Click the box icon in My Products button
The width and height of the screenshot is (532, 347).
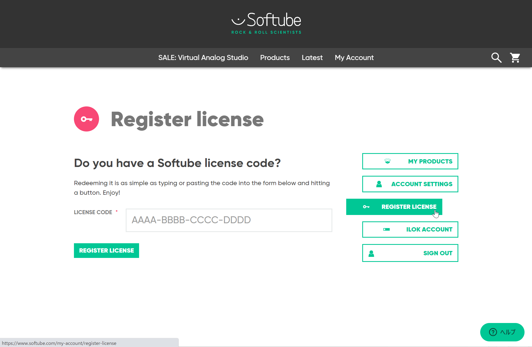387,161
